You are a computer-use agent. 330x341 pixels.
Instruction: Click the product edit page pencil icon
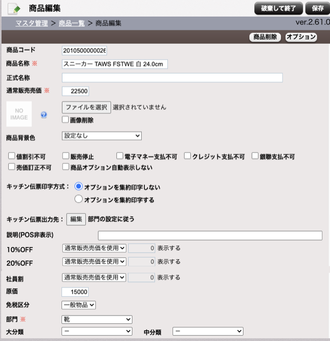click(x=14, y=8)
